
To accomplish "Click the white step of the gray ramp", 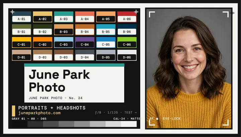I will pos(129,124).
